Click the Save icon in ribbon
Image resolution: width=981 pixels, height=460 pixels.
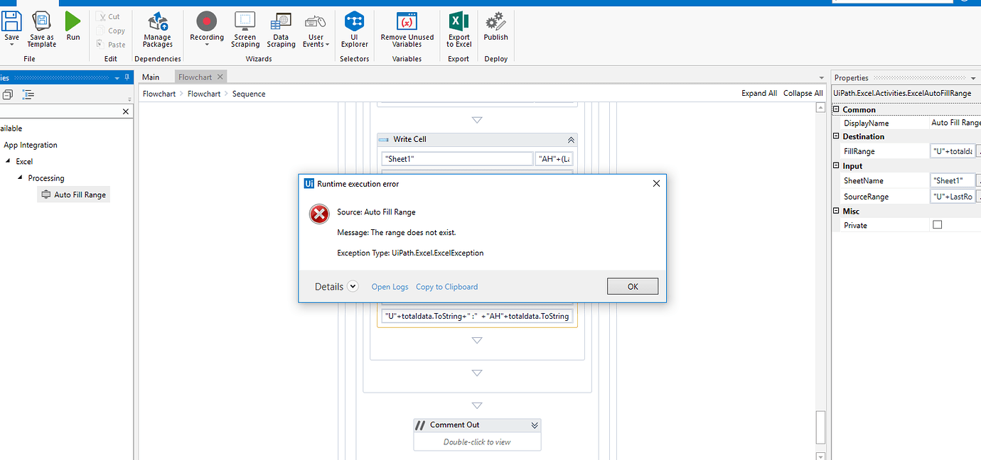(11, 22)
